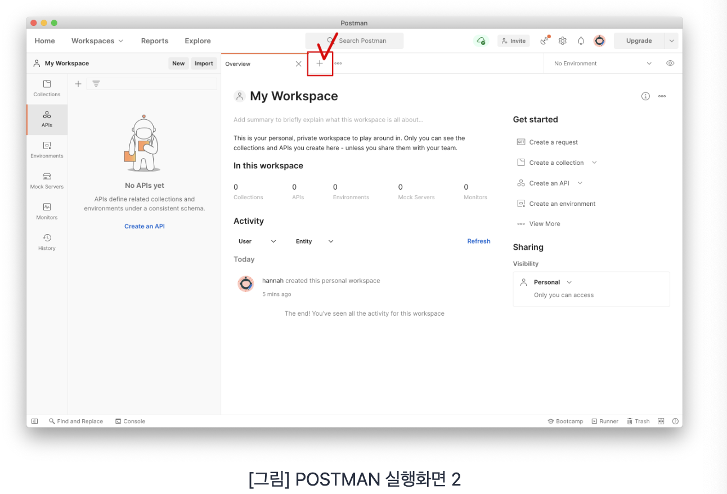Open the Personal visibility dropdown
Screen dimensions: 727x494
pos(553,282)
